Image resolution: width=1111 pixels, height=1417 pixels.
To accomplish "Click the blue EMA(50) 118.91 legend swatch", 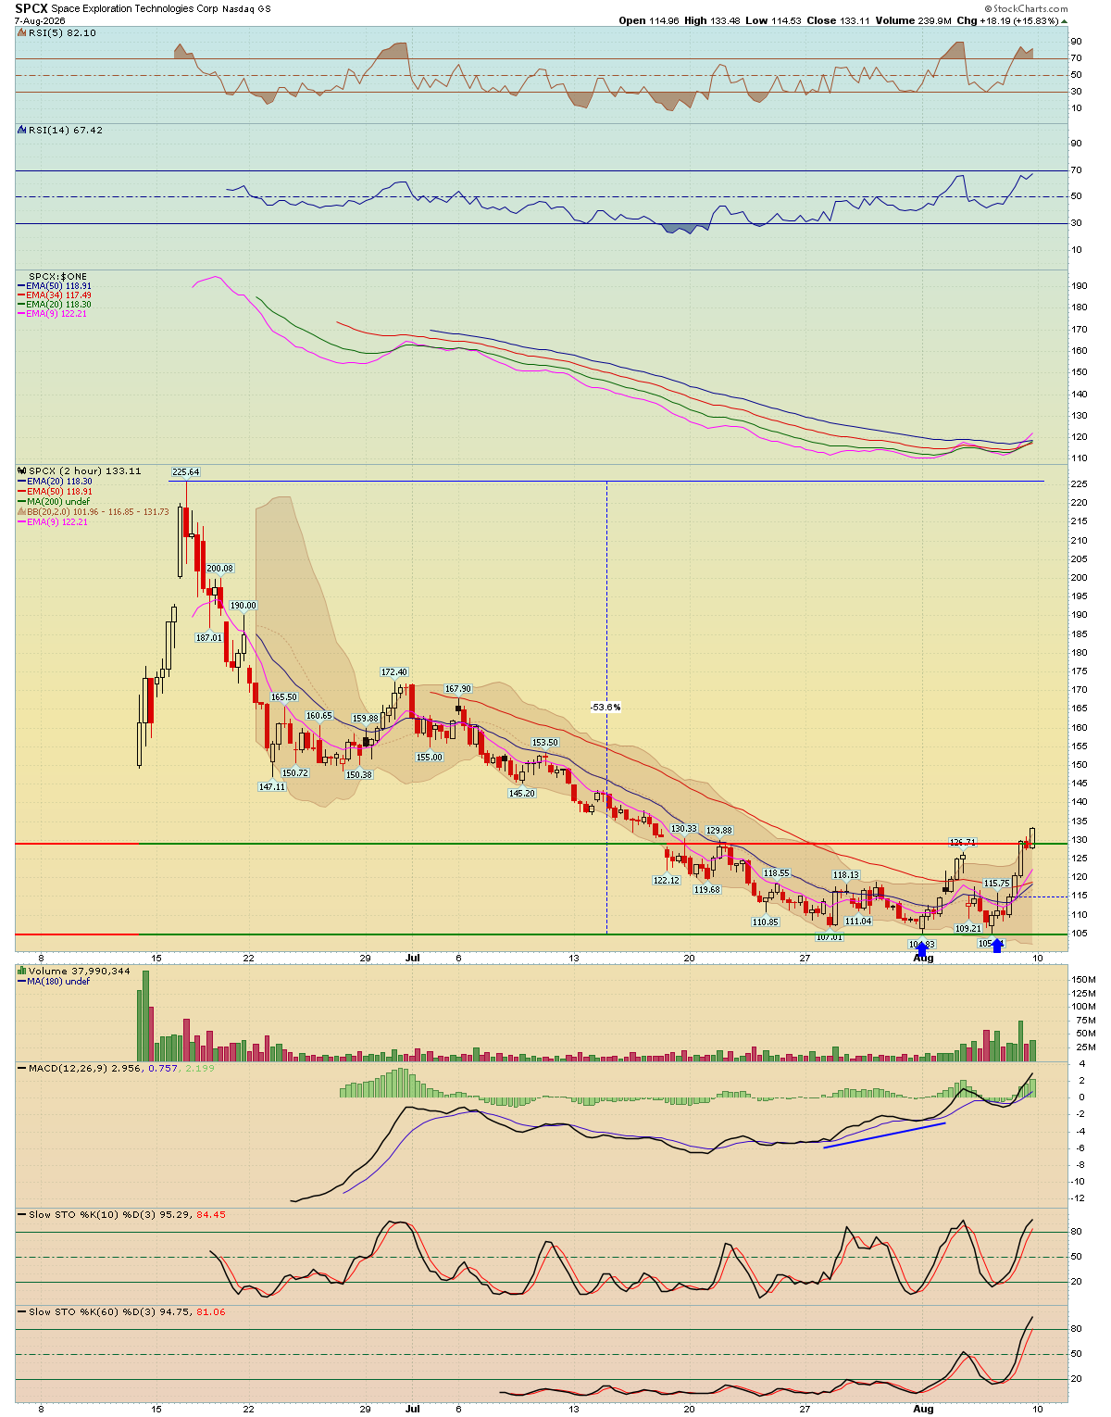I will tap(22, 286).
